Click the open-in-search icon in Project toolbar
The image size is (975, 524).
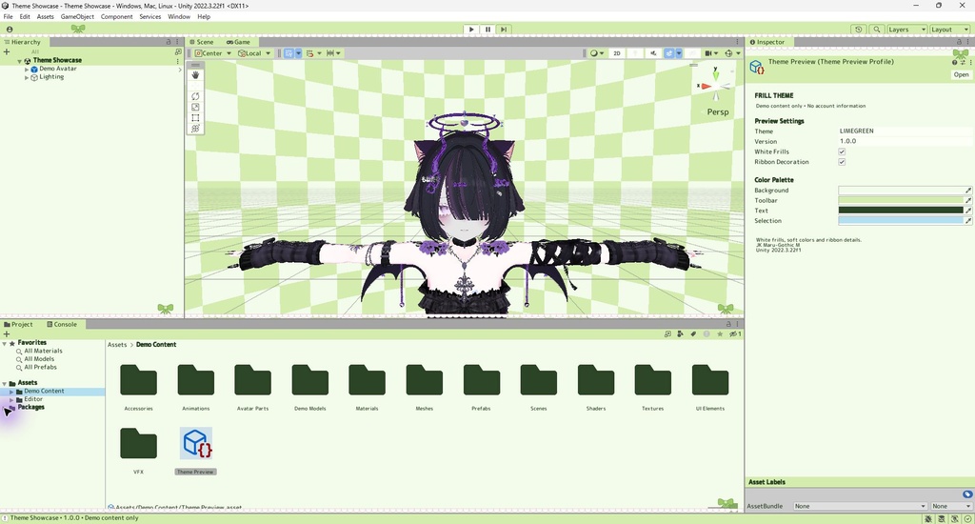pos(667,334)
